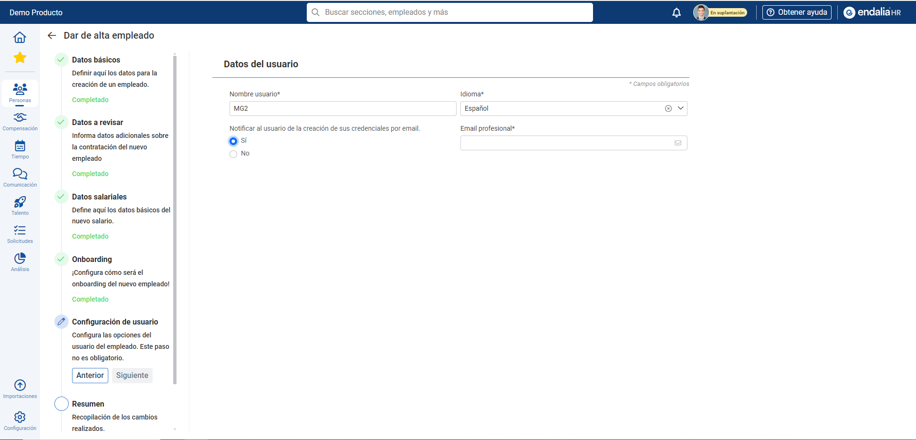
Task: Go to the Home icon in sidebar
Action: 20,37
